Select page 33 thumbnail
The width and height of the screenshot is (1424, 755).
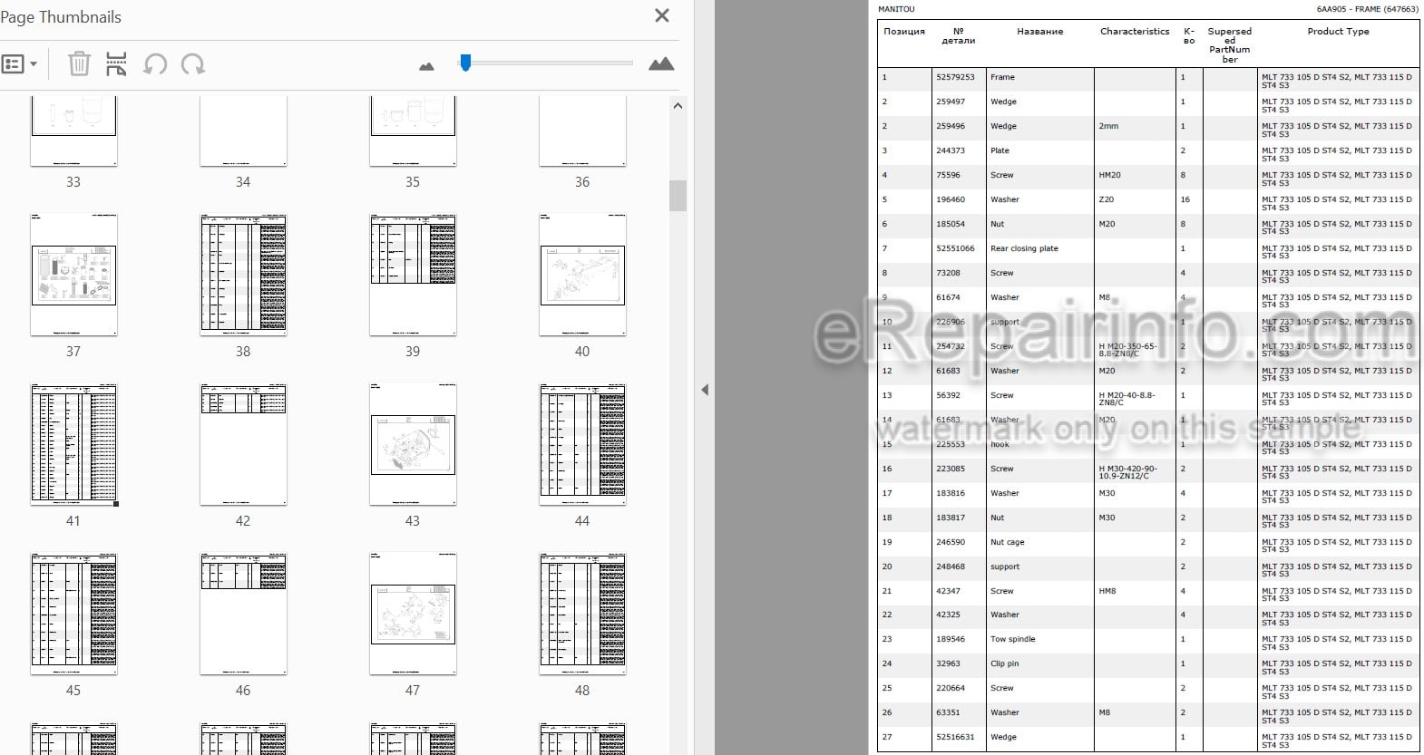73,132
